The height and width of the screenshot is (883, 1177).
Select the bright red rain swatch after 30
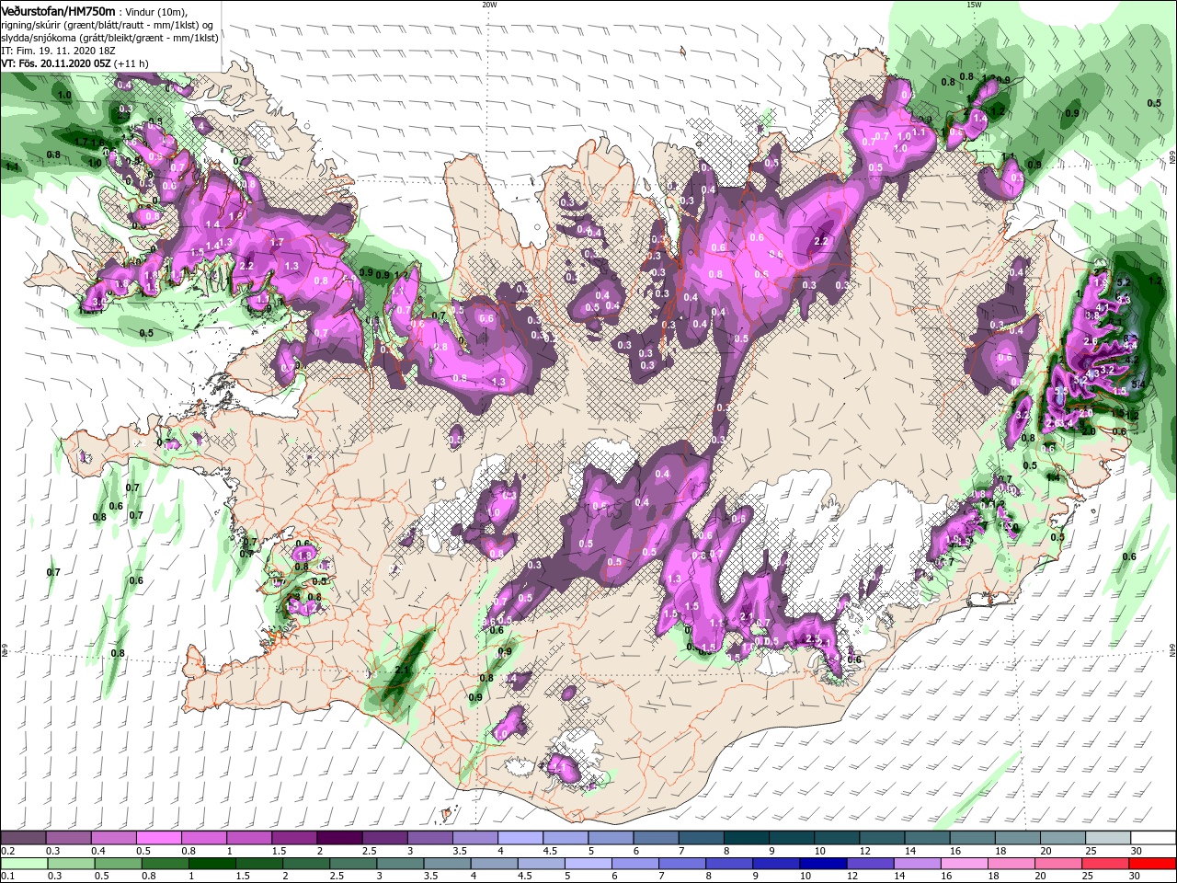[x=1154, y=864]
